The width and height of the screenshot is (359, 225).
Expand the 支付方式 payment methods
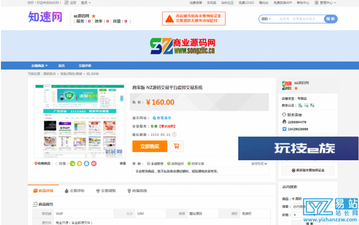259,164
